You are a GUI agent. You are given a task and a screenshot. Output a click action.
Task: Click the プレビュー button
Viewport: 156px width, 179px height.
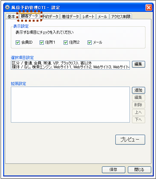tap(130, 140)
